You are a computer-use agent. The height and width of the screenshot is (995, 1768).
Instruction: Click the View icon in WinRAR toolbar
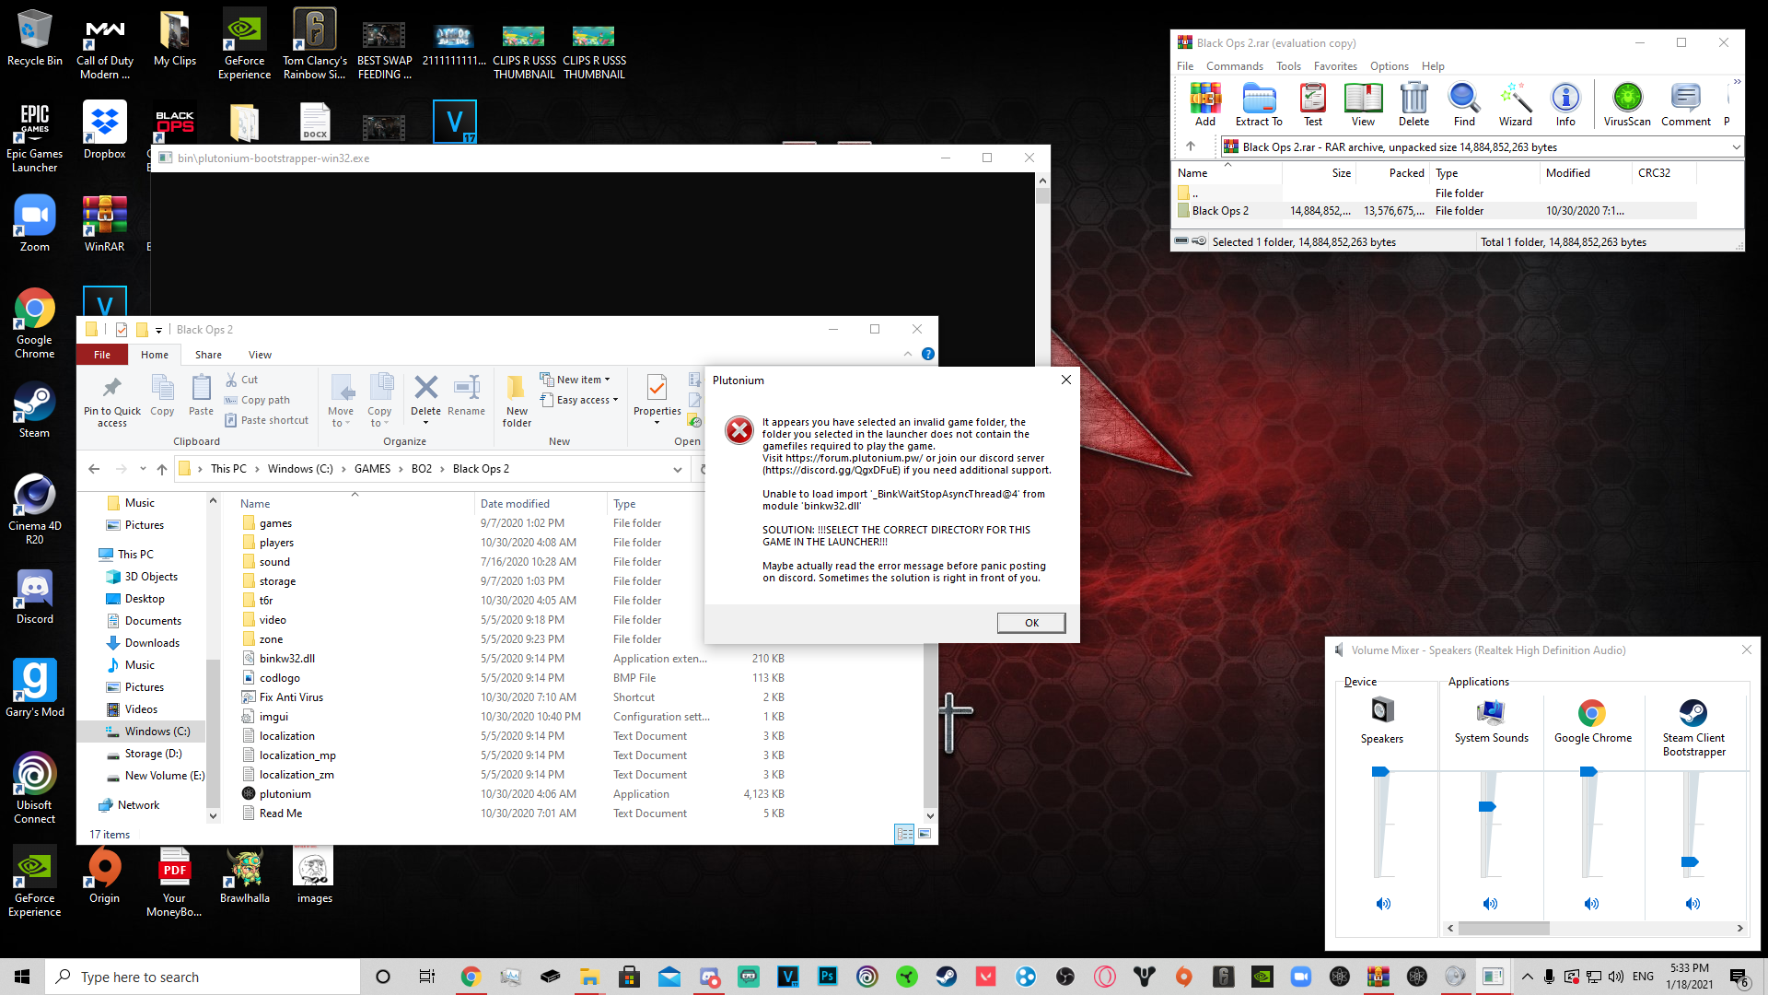point(1363,104)
